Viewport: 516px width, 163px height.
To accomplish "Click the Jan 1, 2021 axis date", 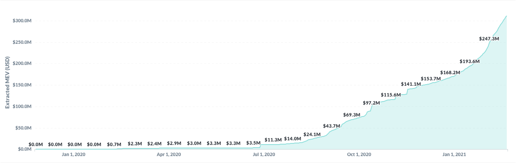I will tap(454, 155).
